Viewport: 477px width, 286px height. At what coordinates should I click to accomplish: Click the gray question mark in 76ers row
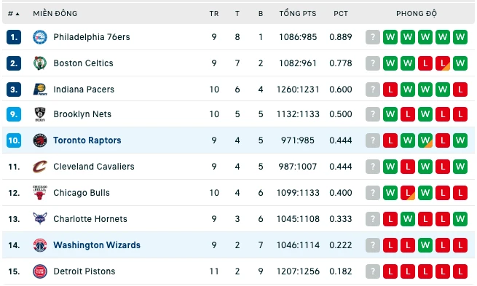coord(373,37)
